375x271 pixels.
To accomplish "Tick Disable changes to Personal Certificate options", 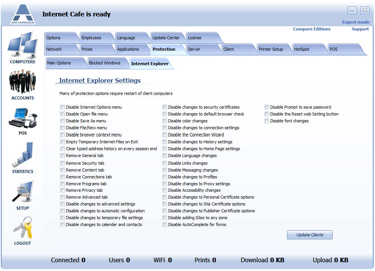I will click(x=165, y=197).
